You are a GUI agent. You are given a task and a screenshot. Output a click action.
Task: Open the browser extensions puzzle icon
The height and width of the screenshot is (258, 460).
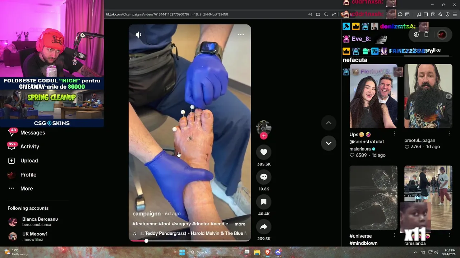pos(400,14)
